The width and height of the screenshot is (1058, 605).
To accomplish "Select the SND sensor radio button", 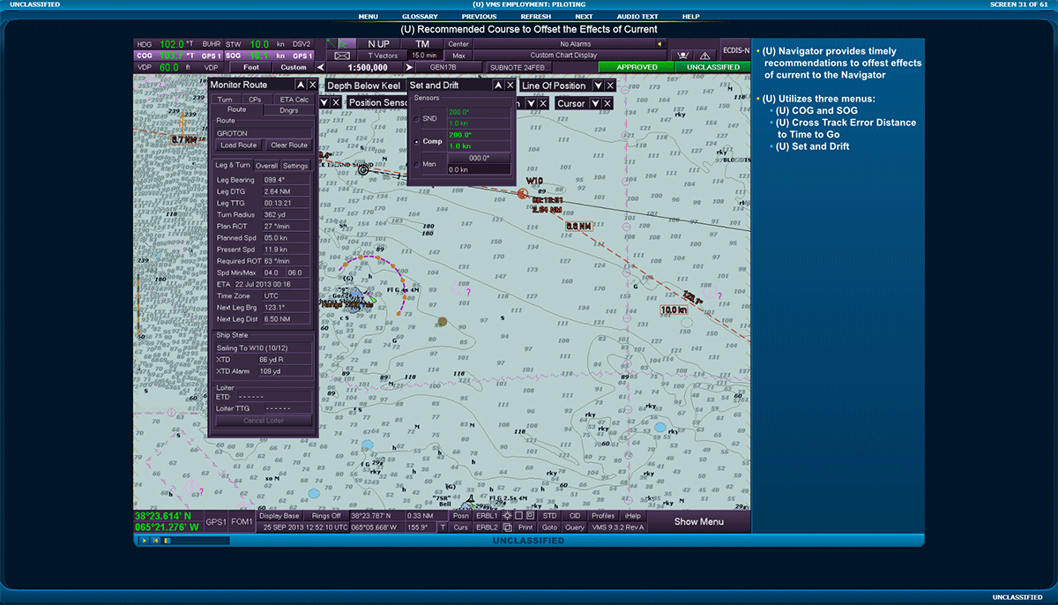I will coord(416,118).
